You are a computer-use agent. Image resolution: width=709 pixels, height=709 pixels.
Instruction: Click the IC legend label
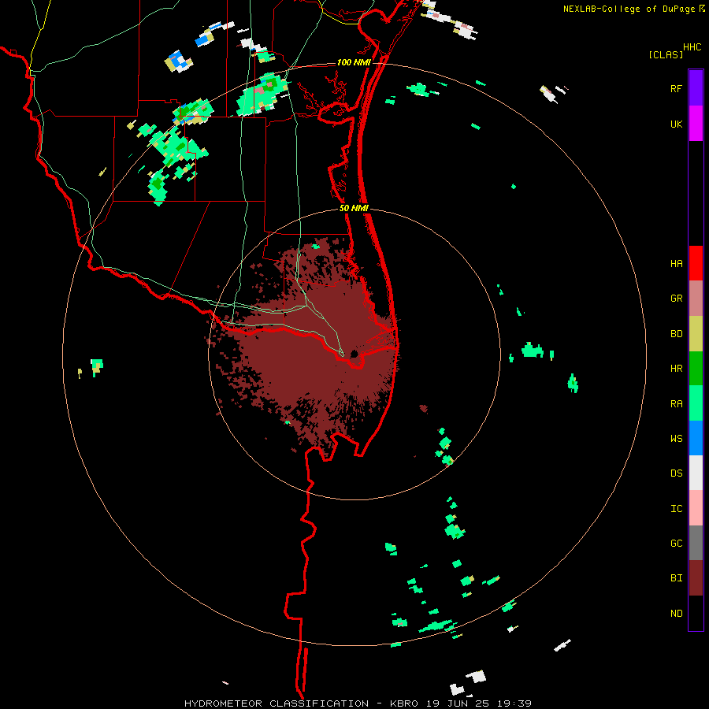676,509
